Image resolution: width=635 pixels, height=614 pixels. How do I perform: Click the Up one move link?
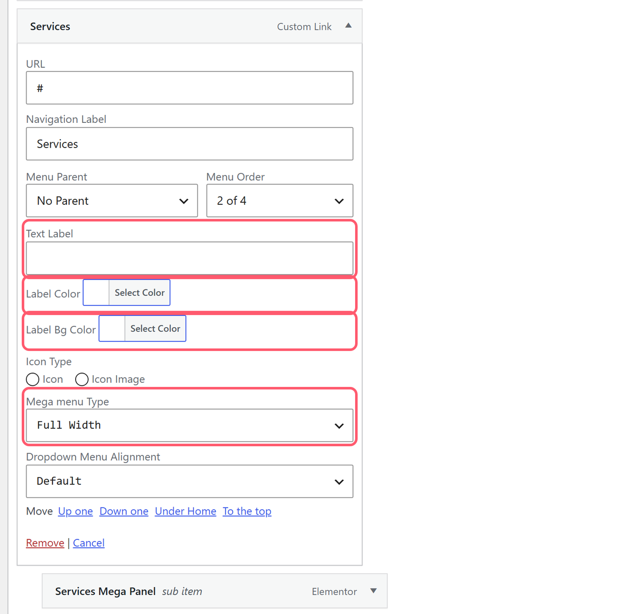point(76,511)
